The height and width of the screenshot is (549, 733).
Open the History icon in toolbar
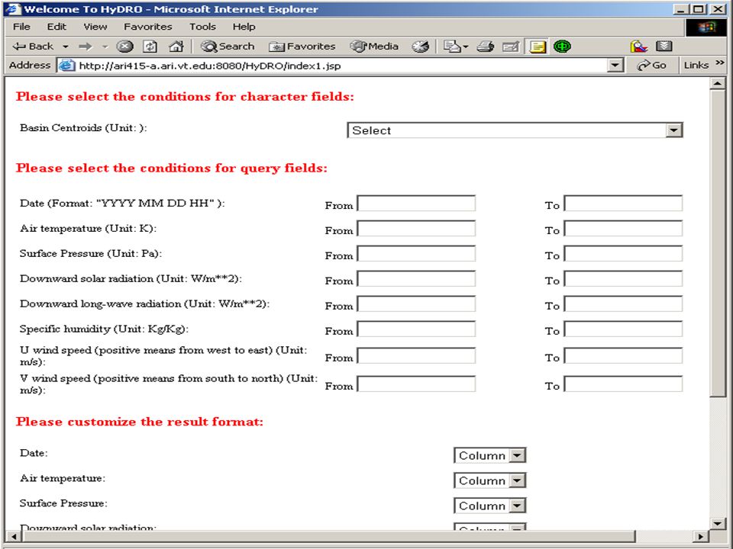tap(420, 47)
